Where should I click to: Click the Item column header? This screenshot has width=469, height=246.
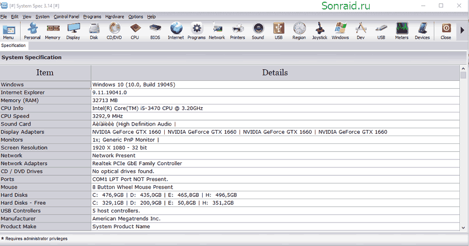point(45,73)
